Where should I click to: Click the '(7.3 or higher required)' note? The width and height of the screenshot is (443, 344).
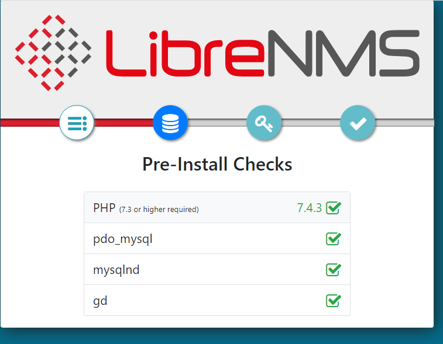(x=159, y=210)
